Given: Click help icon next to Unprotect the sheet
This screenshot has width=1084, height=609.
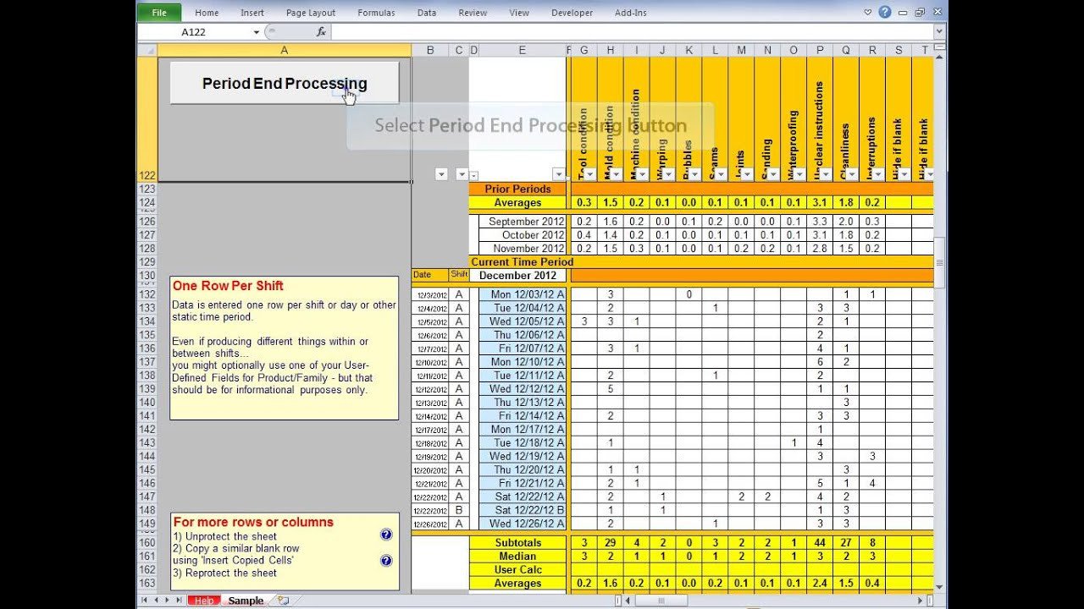Looking at the screenshot, I should tap(386, 535).
